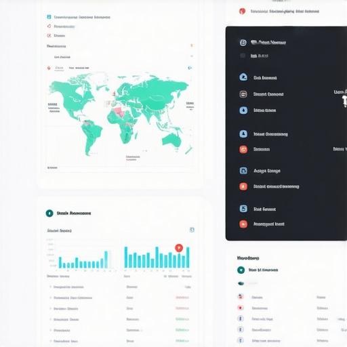Click the small teal square icon beside the bar chart subtitle
Screen dimensions: 347x347
[192, 230]
